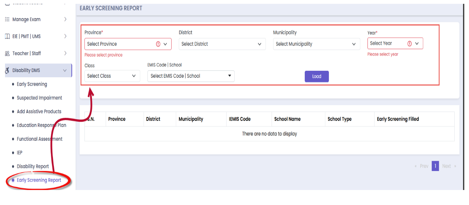469x205 pixels.
Task: Click the Province field error icon
Action: click(x=158, y=44)
